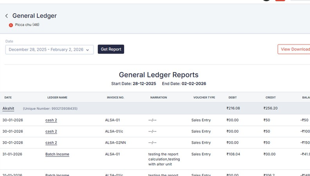Click the NARRATION column header
This screenshot has width=310, height=176.
159,98
